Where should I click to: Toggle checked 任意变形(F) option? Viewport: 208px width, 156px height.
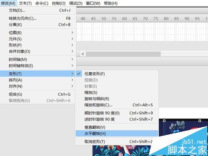coord(117,74)
